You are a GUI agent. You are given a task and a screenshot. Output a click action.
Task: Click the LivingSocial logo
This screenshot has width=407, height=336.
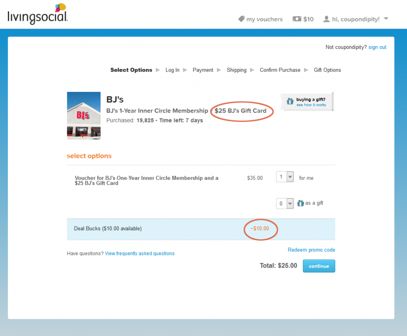tap(38, 14)
